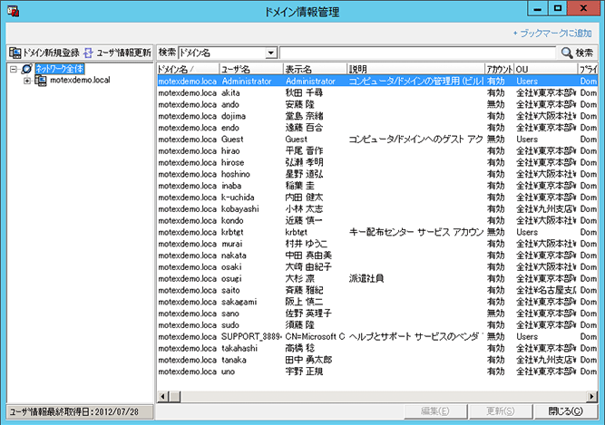Select the tanaka user row

pyautogui.click(x=377, y=360)
